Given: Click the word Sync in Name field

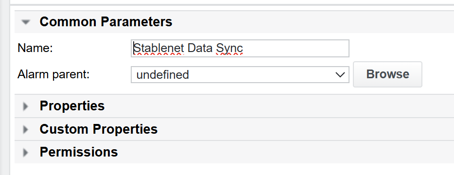Looking at the screenshot, I should (x=229, y=49).
